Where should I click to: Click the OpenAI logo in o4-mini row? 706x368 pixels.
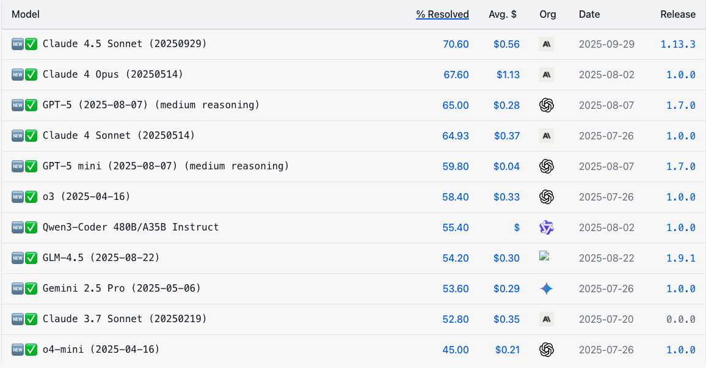(547, 350)
